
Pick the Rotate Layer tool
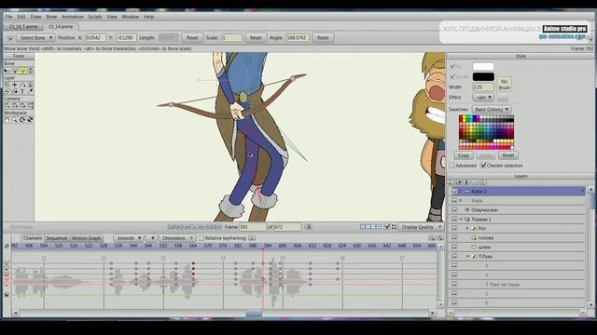click(22, 85)
